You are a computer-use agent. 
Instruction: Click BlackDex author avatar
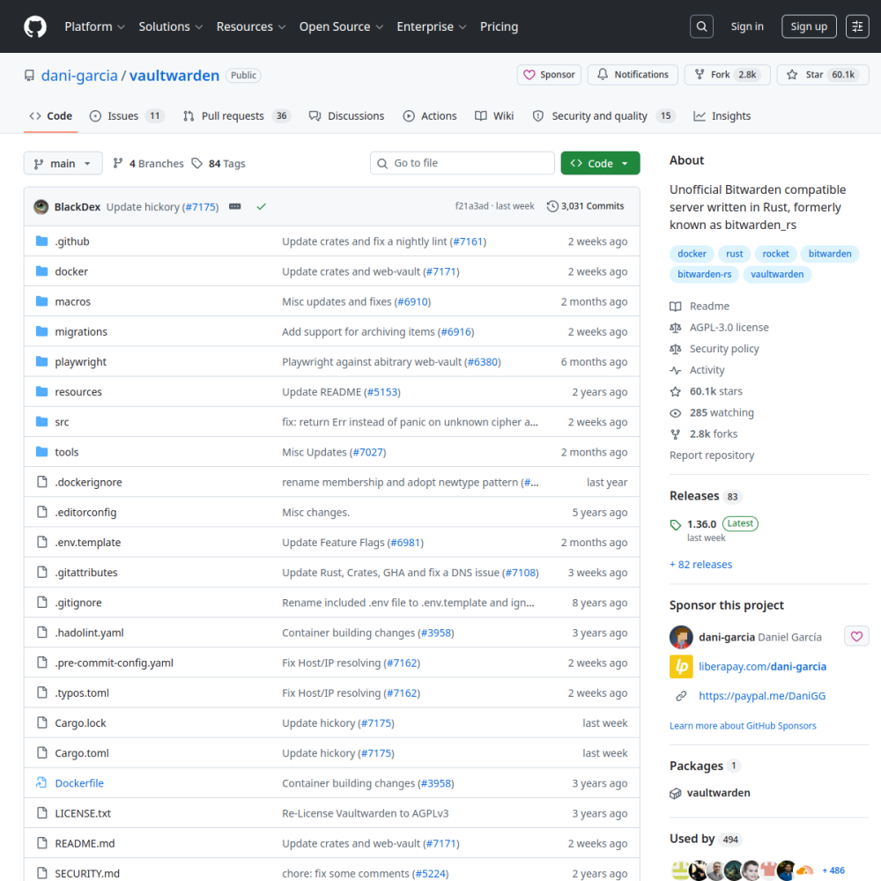(41, 207)
